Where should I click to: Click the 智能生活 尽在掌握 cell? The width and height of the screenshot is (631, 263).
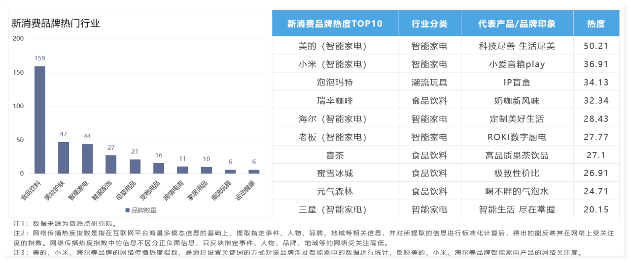pos(517,209)
